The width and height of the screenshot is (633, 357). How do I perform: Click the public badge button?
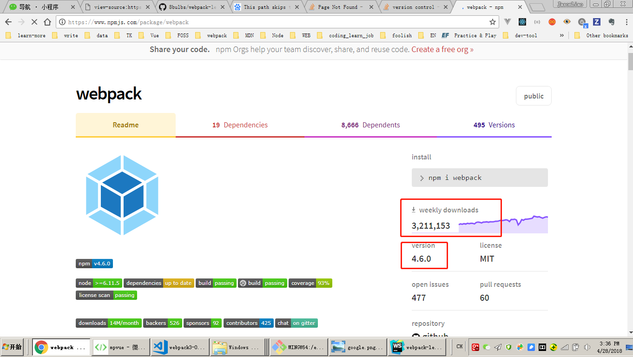click(x=534, y=96)
